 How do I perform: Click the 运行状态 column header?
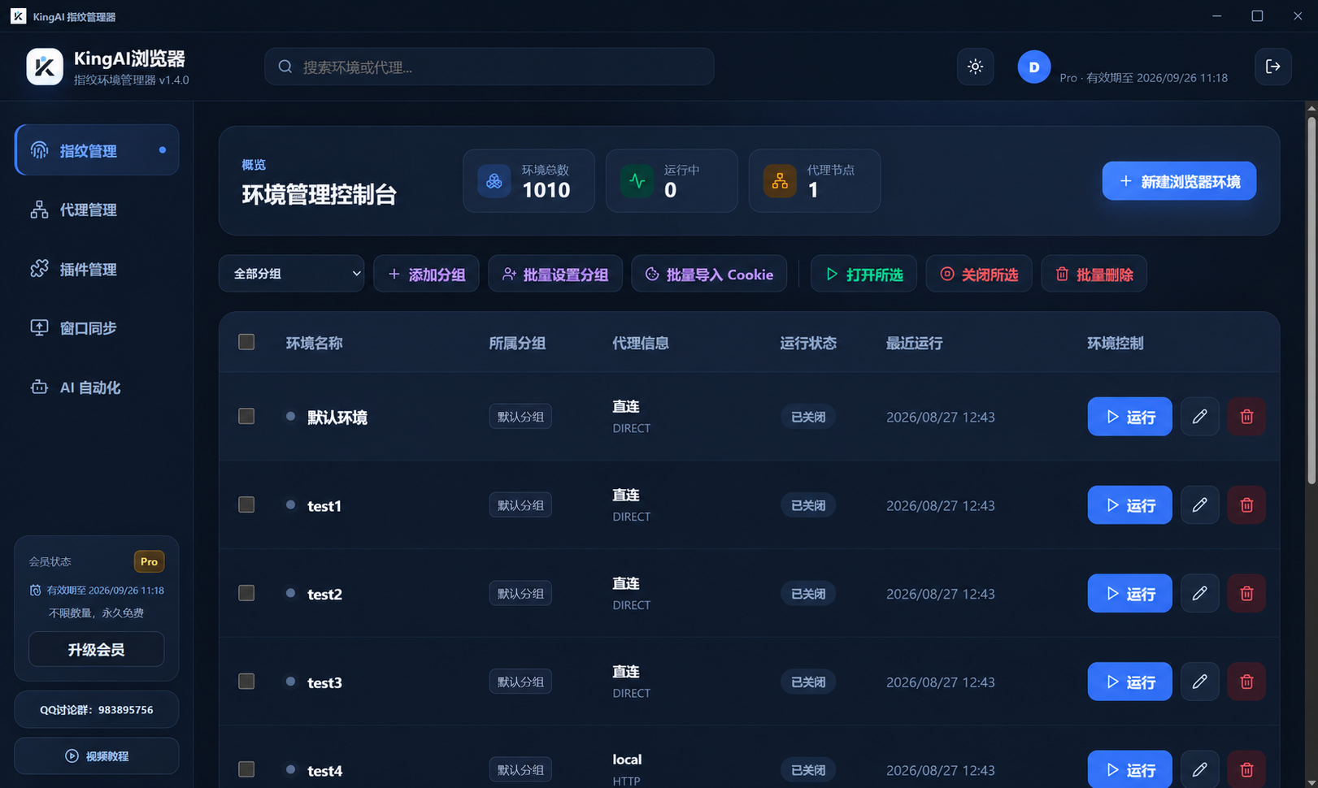point(808,343)
